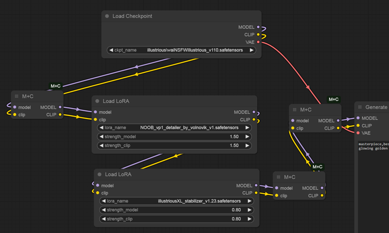
Task: Select title of M+C node after stabilizer LoRA
Action: pos(289,177)
